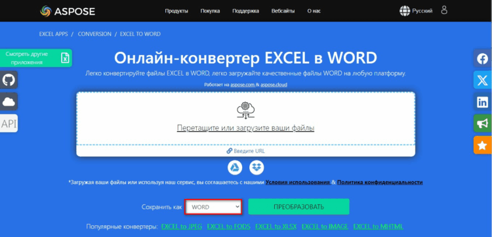Open the WORD format dropdown

(x=213, y=207)
